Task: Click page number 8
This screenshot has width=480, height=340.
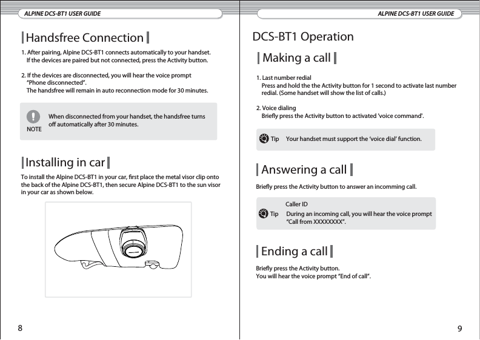Action: 20,329
